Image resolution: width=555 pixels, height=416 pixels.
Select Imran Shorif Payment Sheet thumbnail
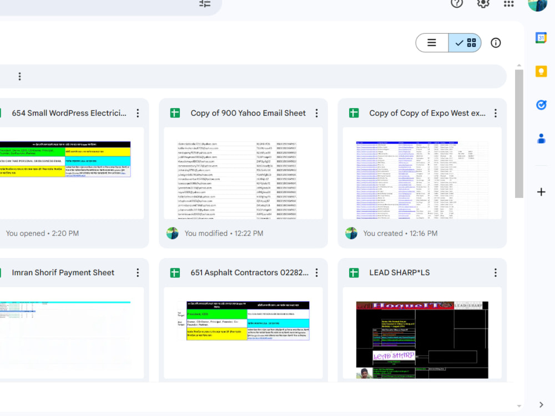tap(71, 333)
